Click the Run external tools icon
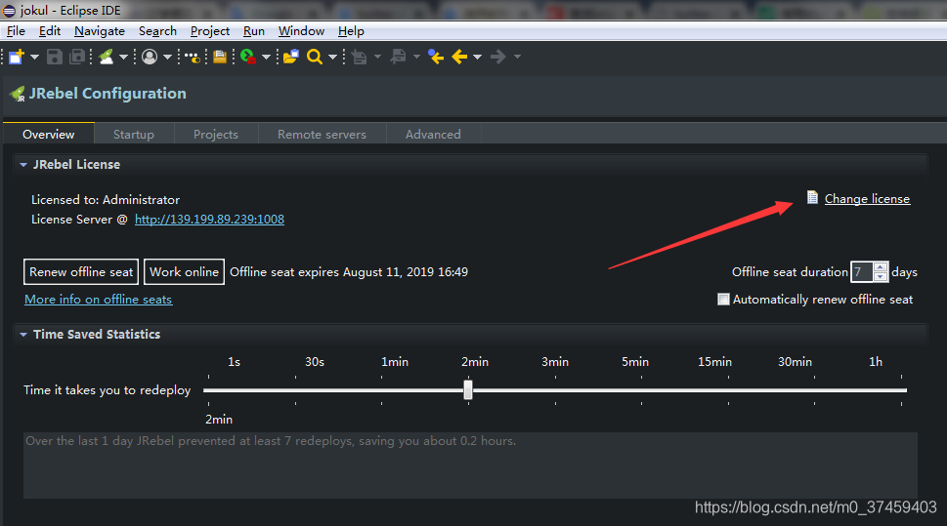The image size is (947, 526). [248, 57]
